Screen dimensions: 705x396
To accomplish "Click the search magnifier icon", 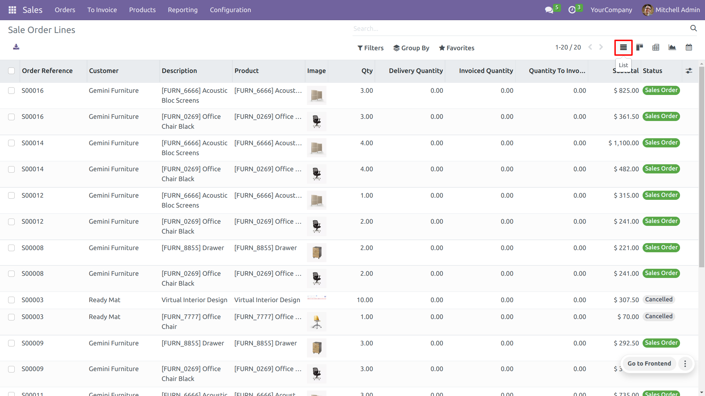I will point(693,28).
